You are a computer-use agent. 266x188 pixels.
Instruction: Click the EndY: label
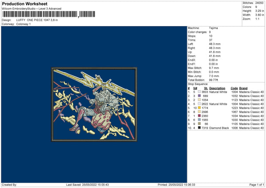[x=192, y=64]
